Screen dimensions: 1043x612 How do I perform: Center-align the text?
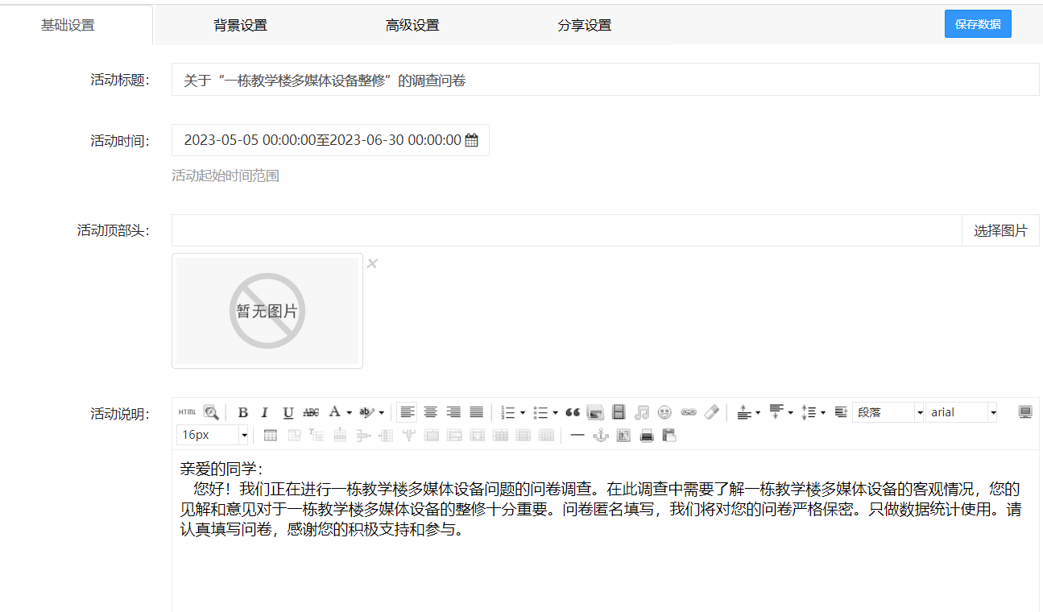tap(431, 412)
